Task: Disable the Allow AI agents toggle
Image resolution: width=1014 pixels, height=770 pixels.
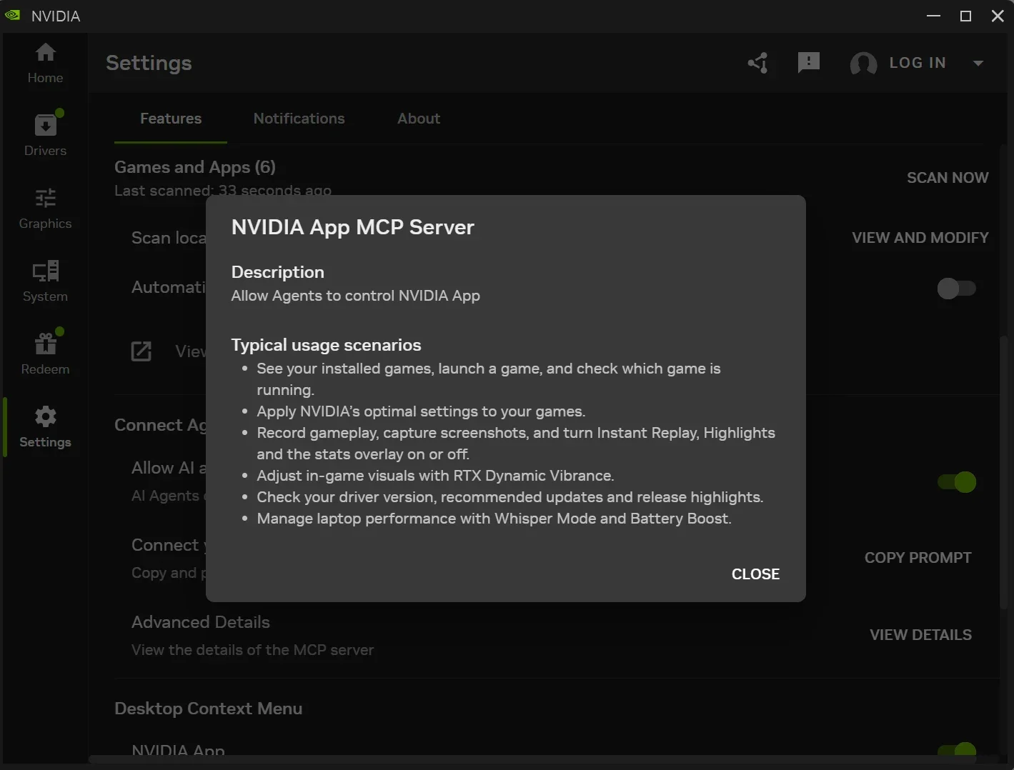Action: point(957,482)
